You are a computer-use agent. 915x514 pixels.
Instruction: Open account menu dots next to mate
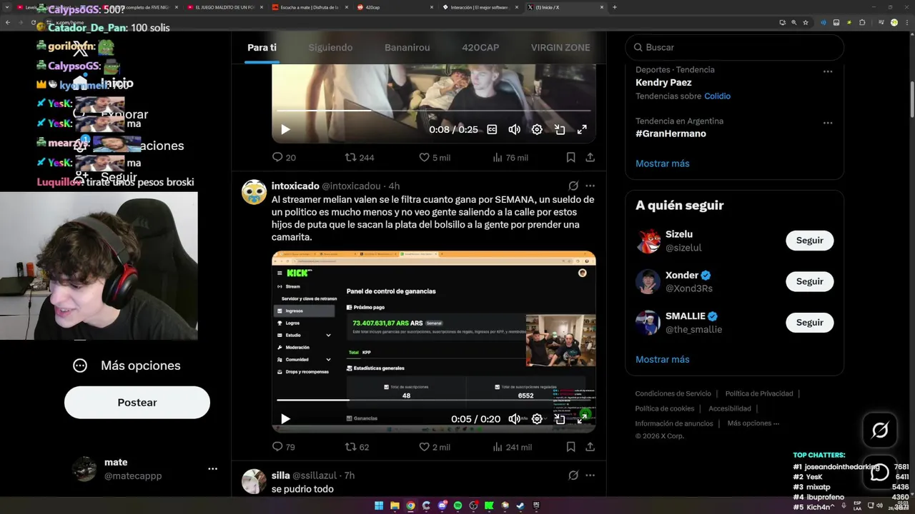click(212, 469)
